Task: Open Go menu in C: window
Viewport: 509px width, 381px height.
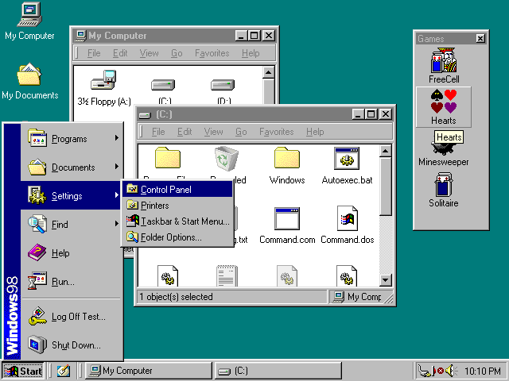Action: click(x=241, y=132)
